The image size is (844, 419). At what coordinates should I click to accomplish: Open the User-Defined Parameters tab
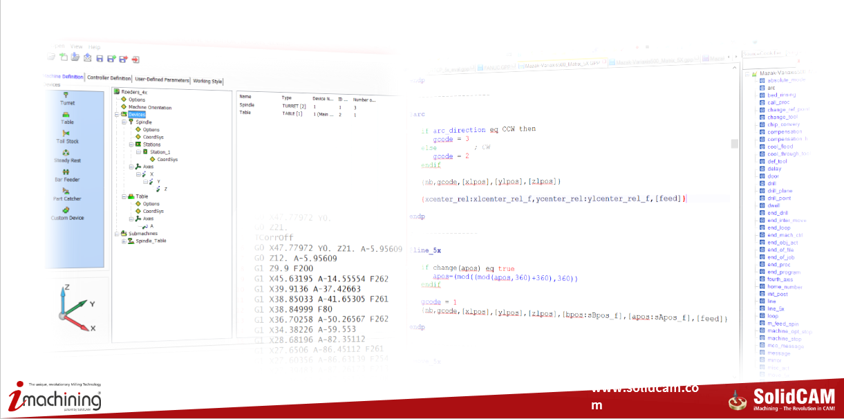click(x=162, y=80)
